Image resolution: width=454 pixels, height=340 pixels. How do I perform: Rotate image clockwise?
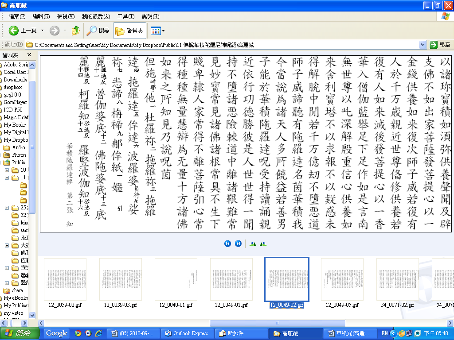pos(253,243)
